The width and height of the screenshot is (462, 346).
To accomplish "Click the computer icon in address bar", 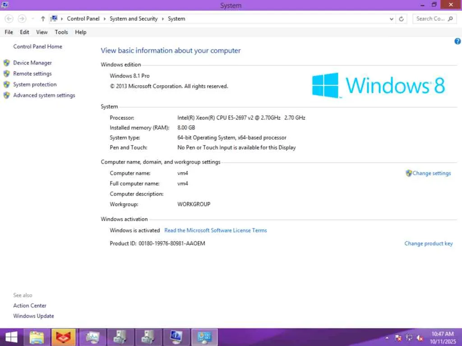I will tap(54, 19).
